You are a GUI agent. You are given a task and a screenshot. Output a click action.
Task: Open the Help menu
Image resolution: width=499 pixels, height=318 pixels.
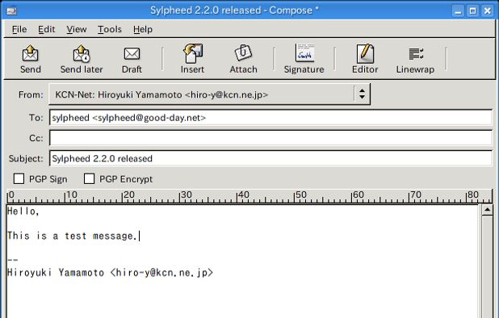[x=143, y=29]
